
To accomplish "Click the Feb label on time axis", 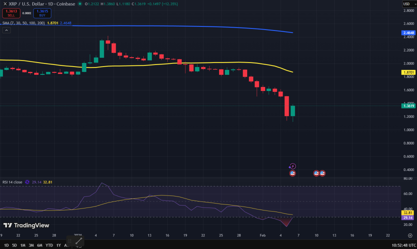I will pyautogui.click(x=263, y=236).
